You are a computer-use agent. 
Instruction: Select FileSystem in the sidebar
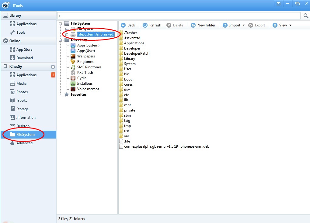29,135
